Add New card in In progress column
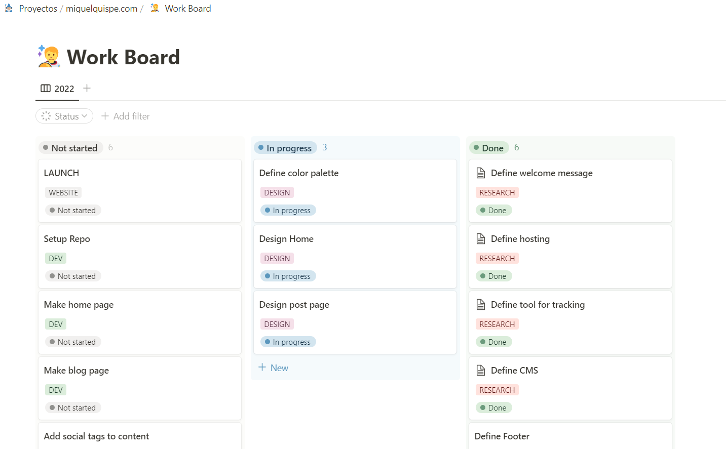The image size is (726, 449). 274,368
